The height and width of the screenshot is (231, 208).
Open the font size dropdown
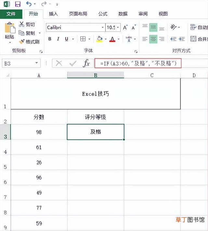point(118,27)
